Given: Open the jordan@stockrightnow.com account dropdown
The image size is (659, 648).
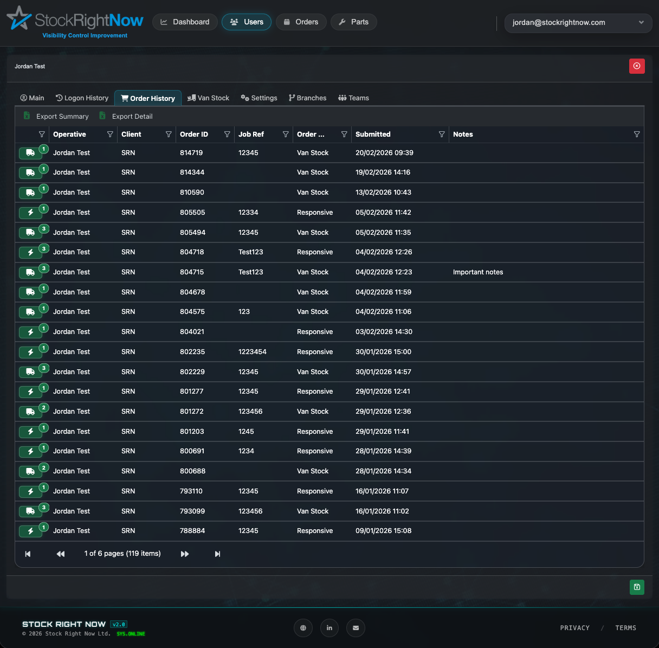Looking at the screenshot, I should (x=578, y=23).
